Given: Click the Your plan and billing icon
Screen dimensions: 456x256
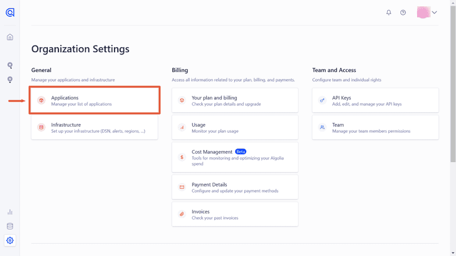Looking at the screenshot, I should (182, 100).
